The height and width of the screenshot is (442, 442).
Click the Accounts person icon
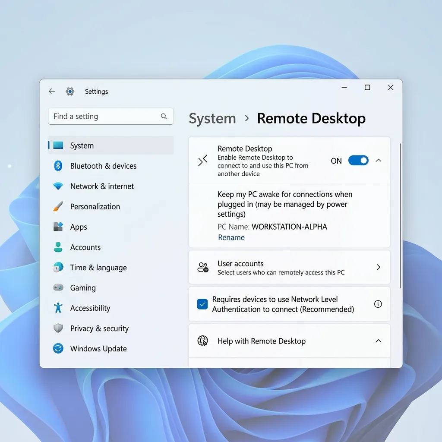click(x=58, y=247)
